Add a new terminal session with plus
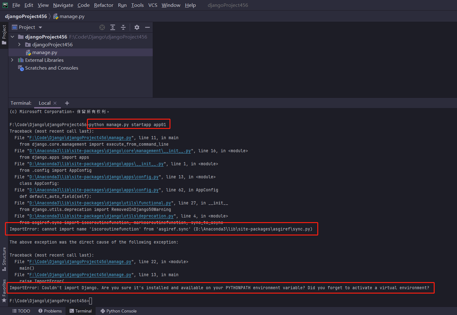 tap(67, 103)
